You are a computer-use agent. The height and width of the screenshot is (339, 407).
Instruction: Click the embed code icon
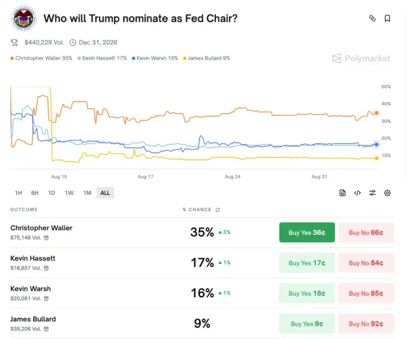(x=357, y=193)
